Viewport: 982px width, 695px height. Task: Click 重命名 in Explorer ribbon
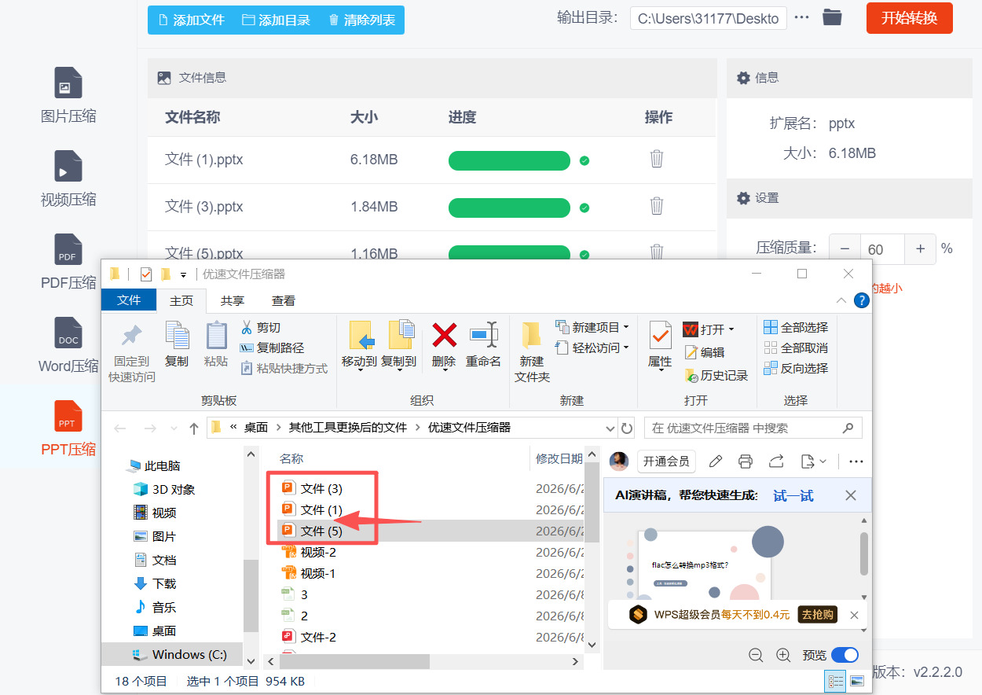[x=483, y=344]
